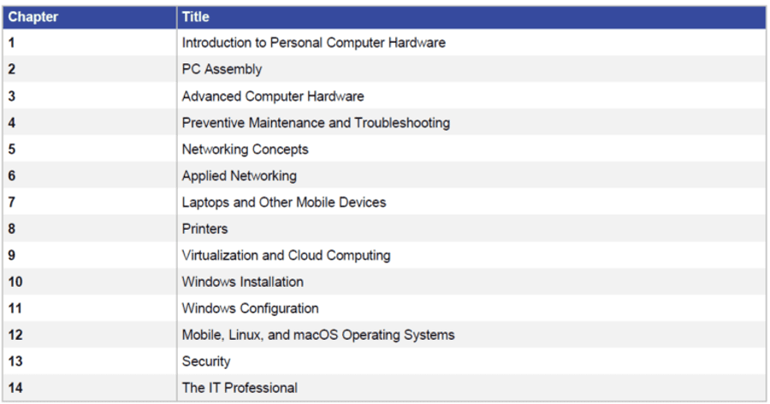The width and height of the screenshot is (770, 404).
Task: Select chapter number 7 cell
Action: (x=12, y=202)
